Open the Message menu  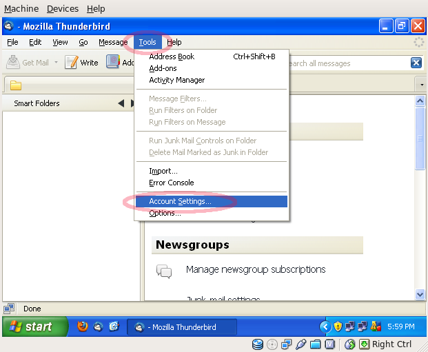coord(113,42)
